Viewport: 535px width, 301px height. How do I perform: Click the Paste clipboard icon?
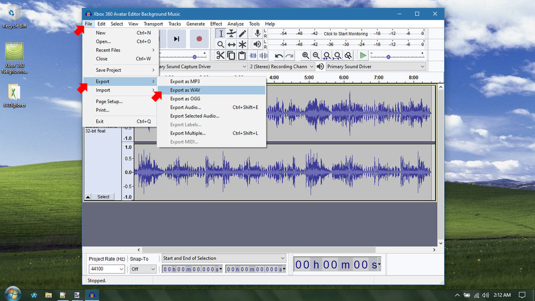[242, 55]
